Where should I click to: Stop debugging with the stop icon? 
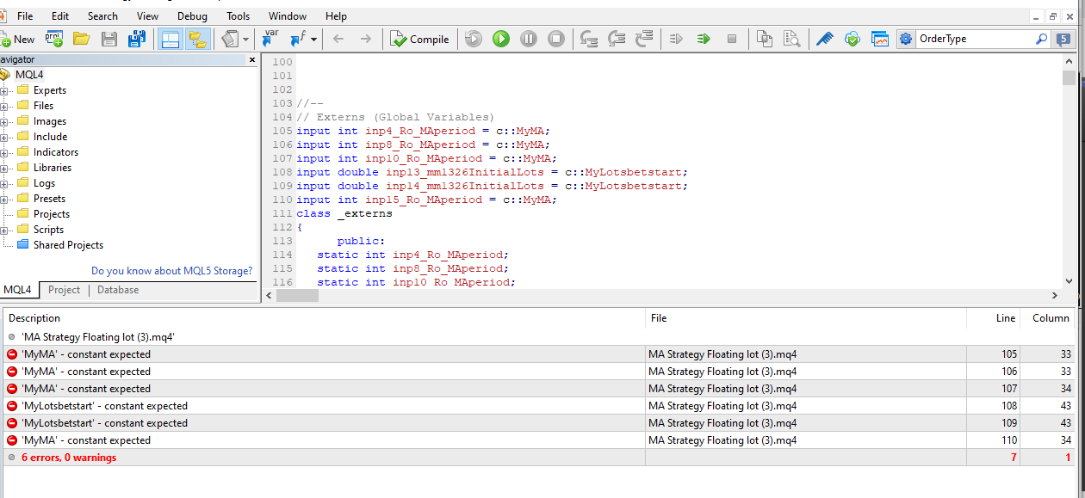click(x=556, y=39)
